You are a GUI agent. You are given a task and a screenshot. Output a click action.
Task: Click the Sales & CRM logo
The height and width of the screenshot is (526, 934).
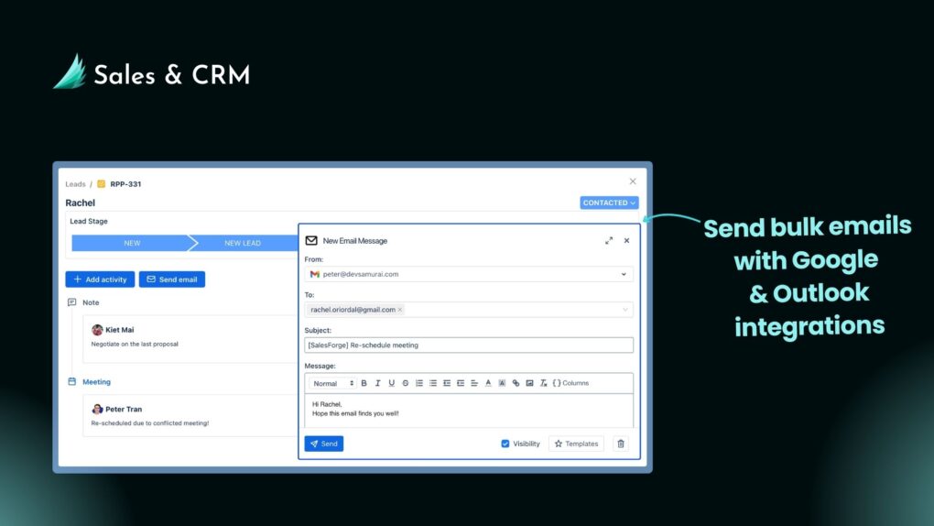coord(152,72)
